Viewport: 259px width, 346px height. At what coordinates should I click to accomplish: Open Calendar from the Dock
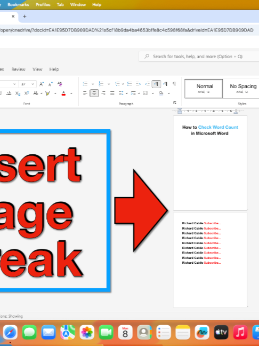125,332
